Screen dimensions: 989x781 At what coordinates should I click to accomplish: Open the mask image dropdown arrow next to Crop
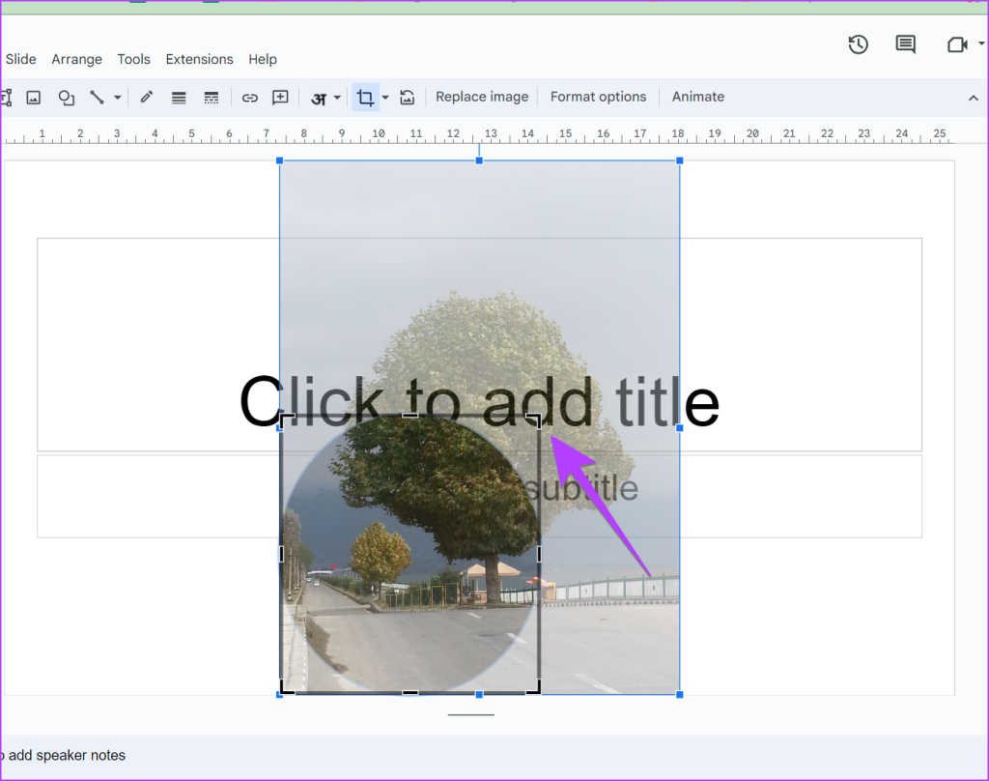tap(385, 98)
